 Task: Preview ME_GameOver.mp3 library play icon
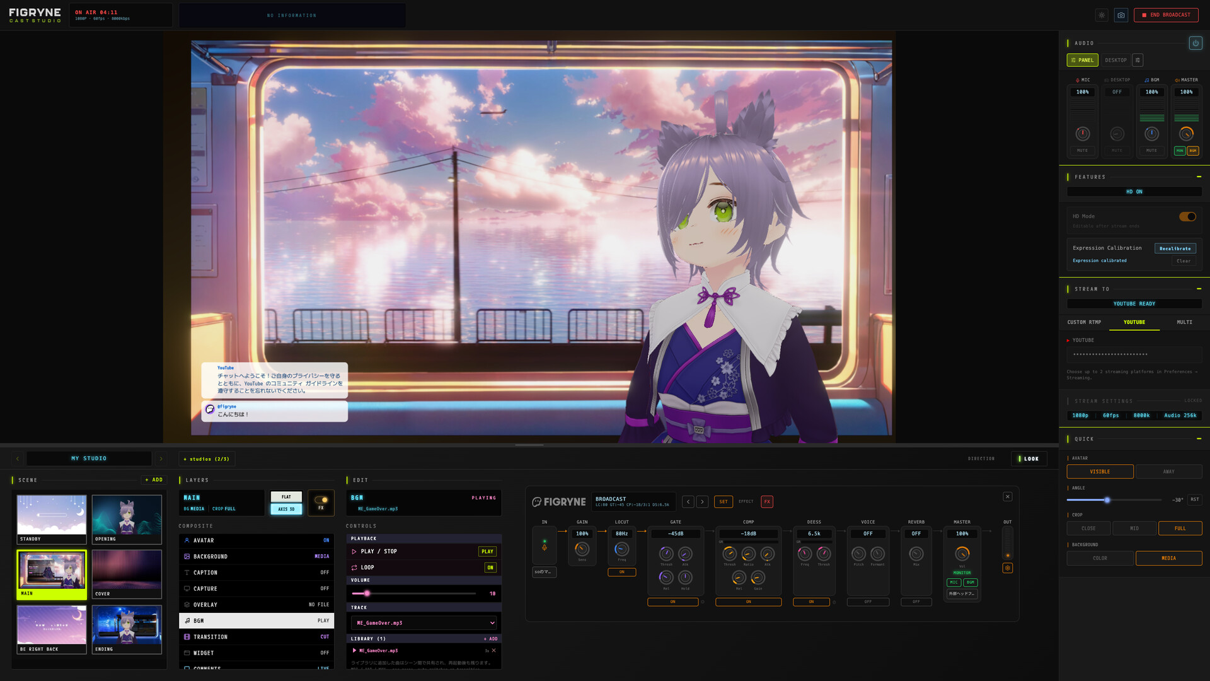tap(355, 651)
